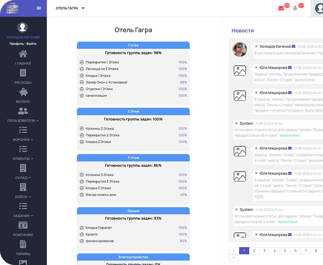This screenshot has height=265, width=323.
Task: Go to Главная home icon
Action: point(23,54)
